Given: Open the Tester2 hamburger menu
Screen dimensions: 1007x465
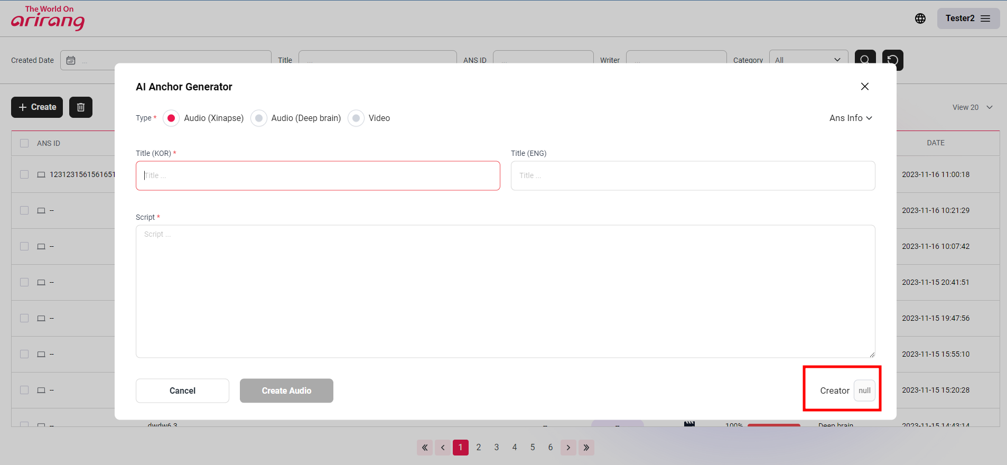Looking at the screenshot, I should [x=968, y=18].
